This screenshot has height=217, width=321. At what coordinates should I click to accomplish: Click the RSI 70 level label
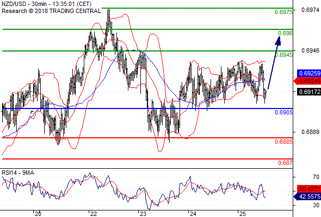coord(316,177)
